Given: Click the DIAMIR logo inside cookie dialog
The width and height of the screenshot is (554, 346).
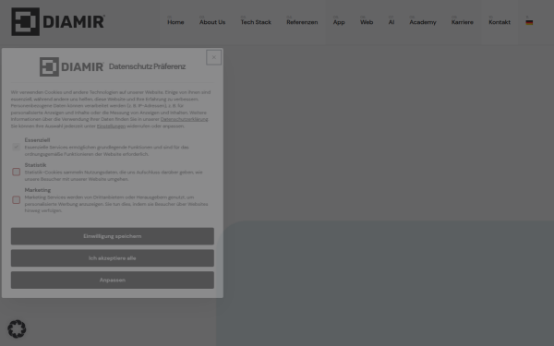Looking at the screenshot, I should (x=72, y=66).
